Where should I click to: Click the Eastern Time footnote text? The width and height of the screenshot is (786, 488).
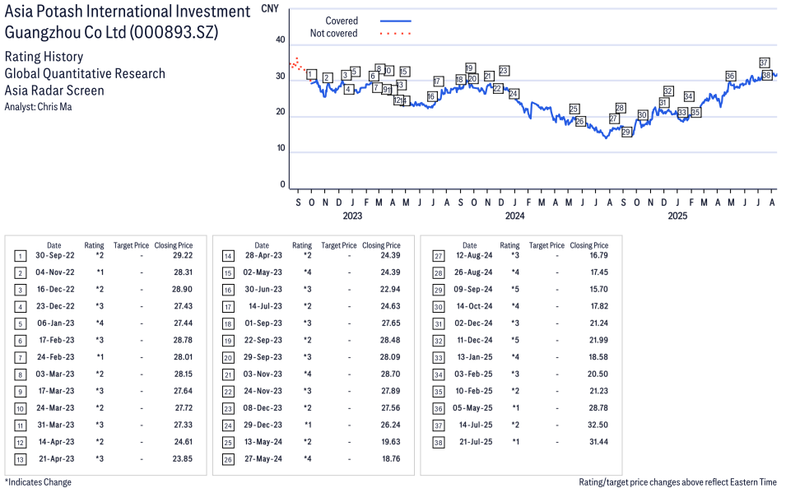(x=677, y=482)
